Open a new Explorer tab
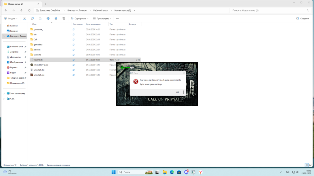The image size is (314, 176). point(46,4)
